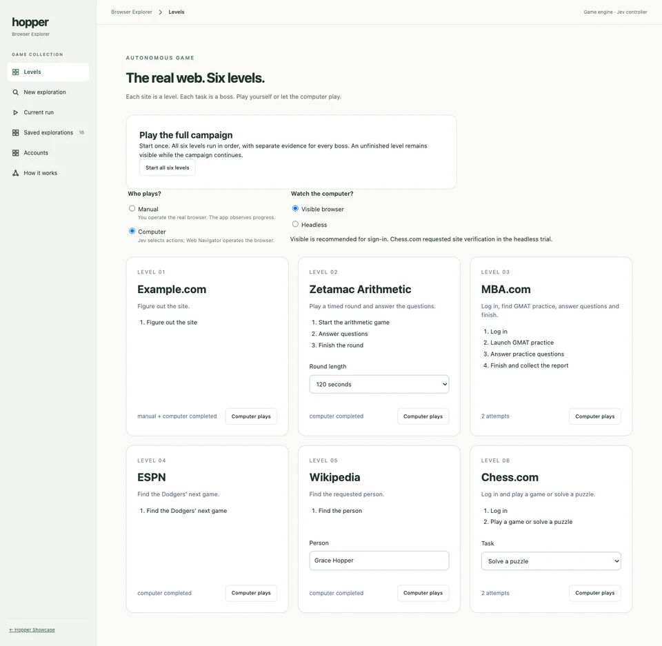
Task: Click the How it works icon
Action: point(16,173)
